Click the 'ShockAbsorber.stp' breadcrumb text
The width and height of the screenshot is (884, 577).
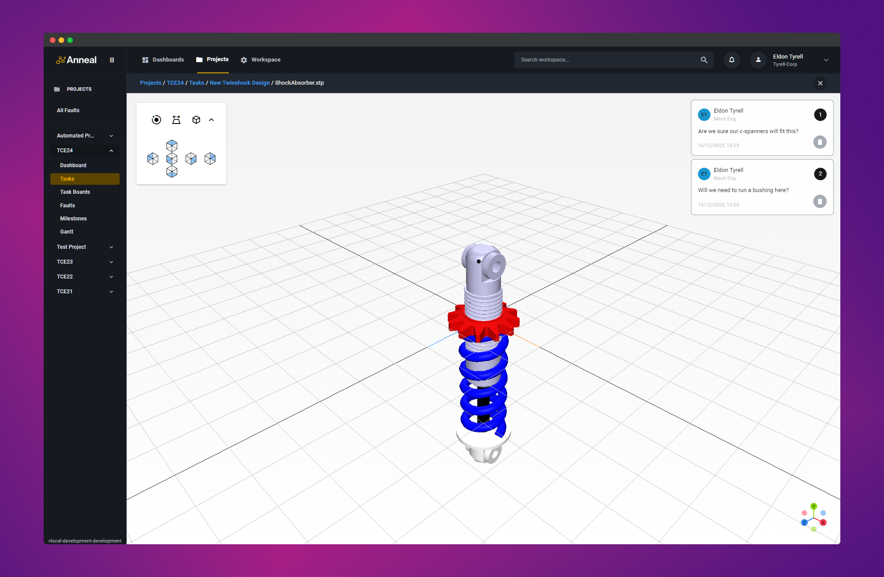pos(299,83)
